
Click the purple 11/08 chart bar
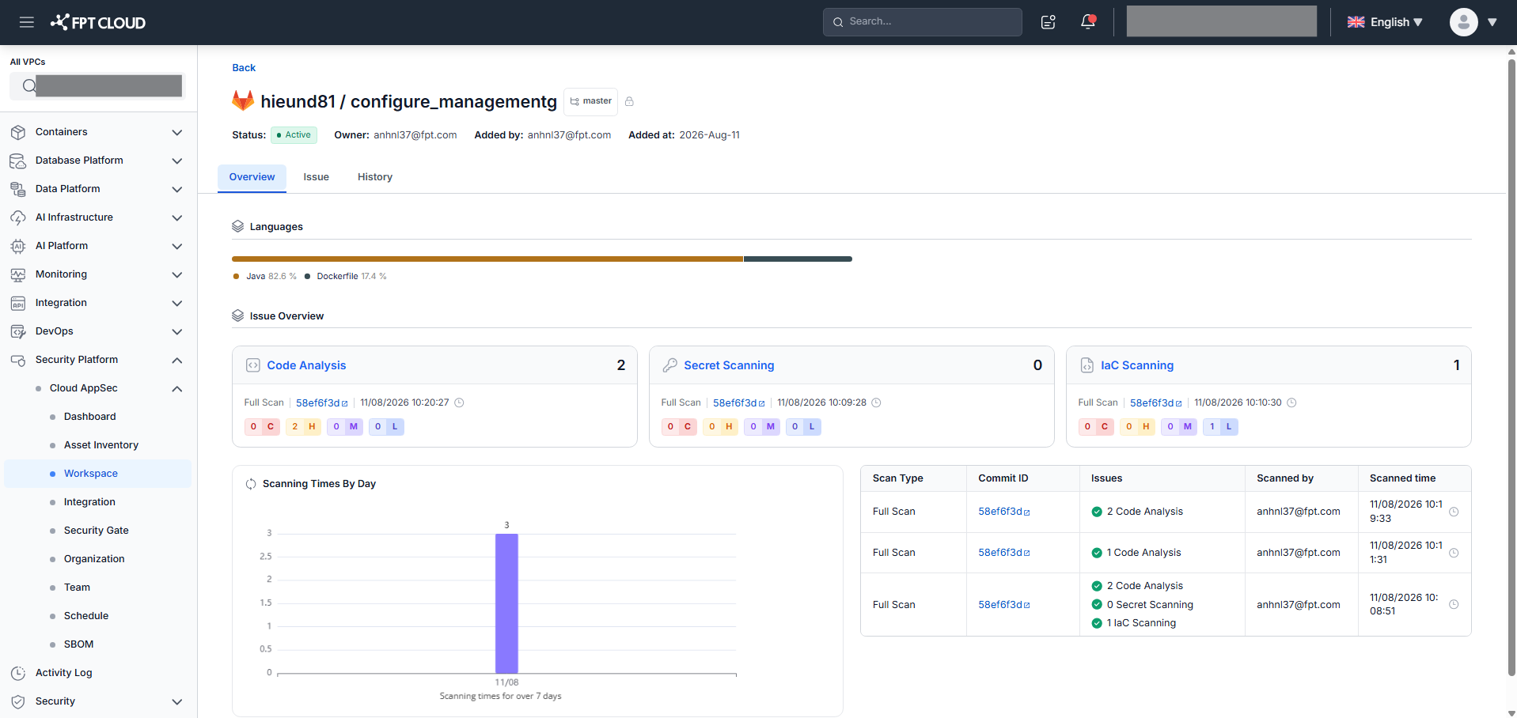tap(506, 603)
